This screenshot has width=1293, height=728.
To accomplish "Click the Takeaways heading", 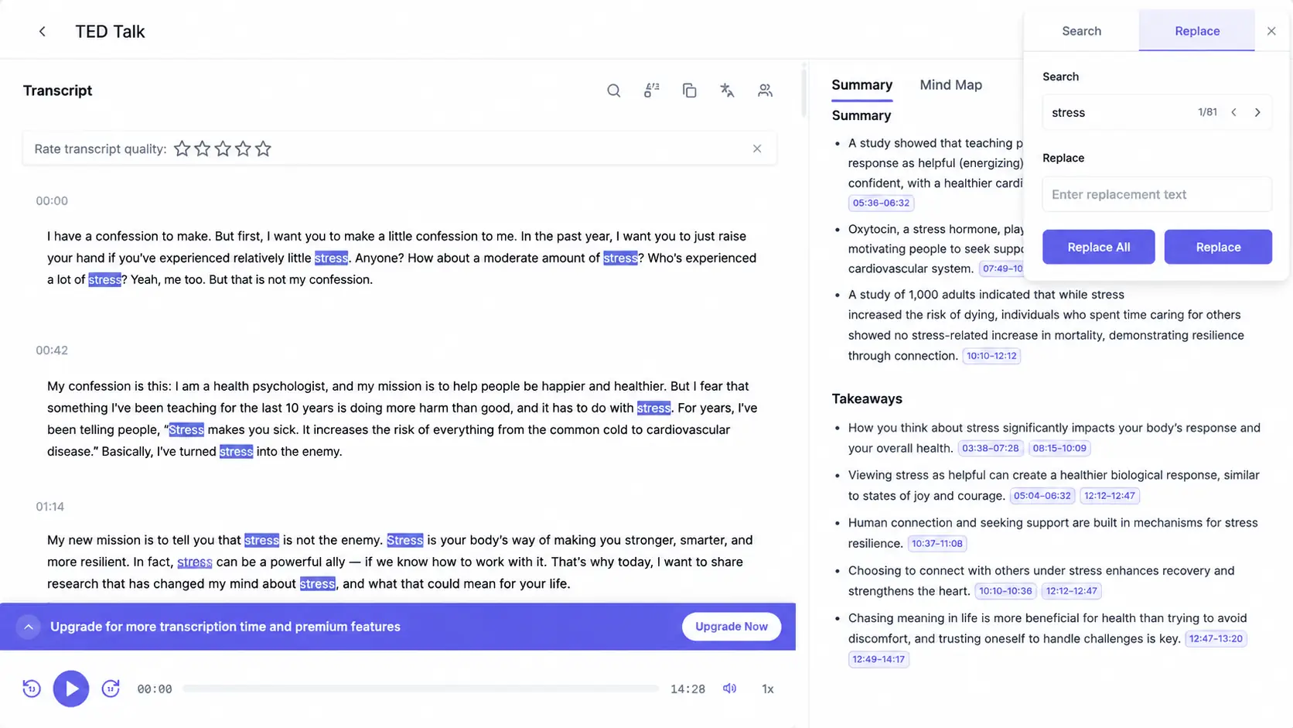I will click(x=867, y=399).
